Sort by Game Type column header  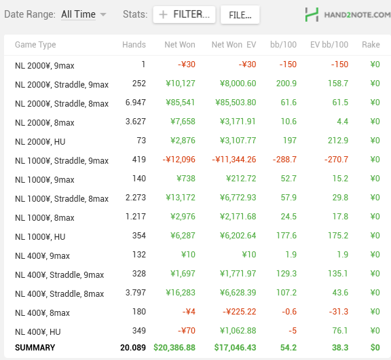pyautogui.click(x=35, y=45)
